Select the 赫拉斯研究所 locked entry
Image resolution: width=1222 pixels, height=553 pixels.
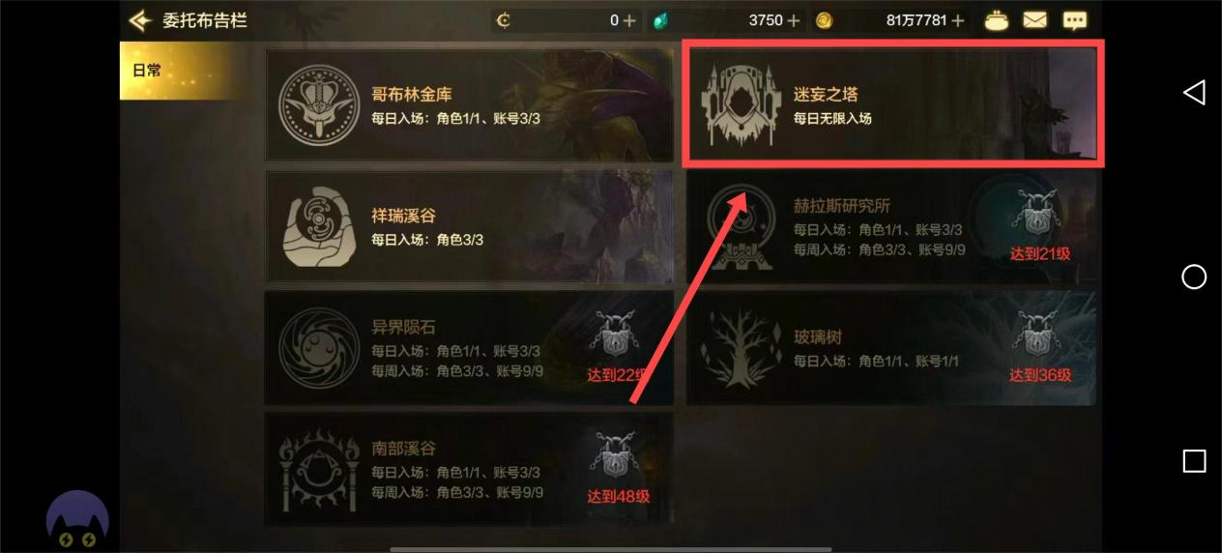(x=891, y=228)
